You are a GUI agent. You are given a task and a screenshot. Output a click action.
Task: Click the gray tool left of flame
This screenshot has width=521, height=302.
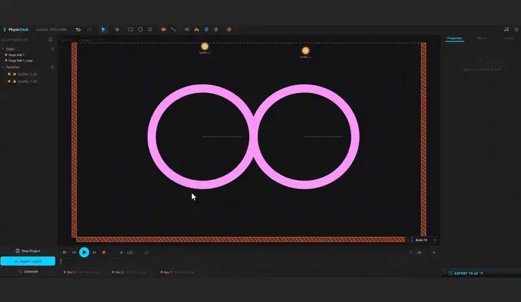tap(187, 29)
